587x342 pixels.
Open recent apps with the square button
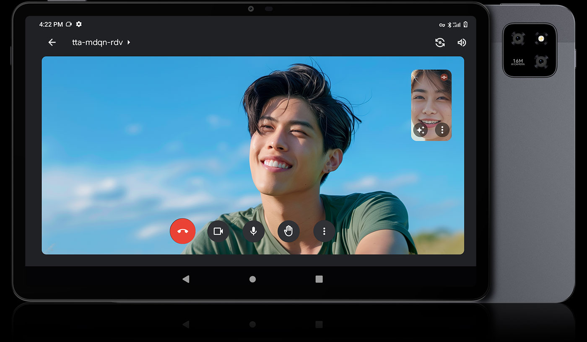click(319, 279)
